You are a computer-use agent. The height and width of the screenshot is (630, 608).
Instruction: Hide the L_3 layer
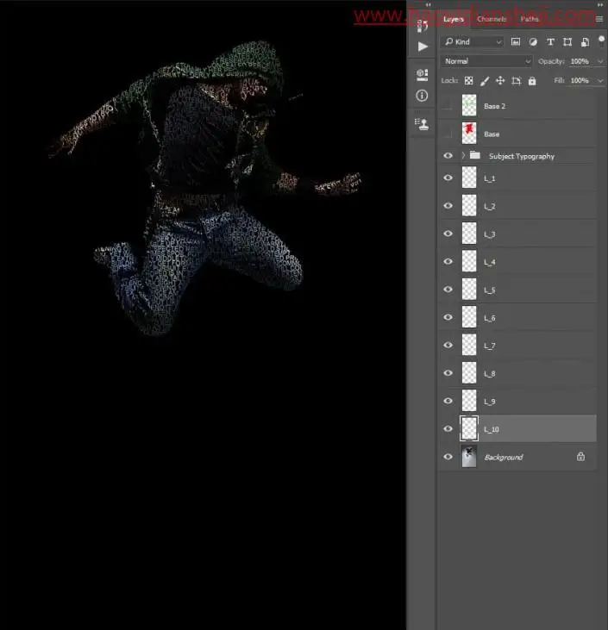448,234
